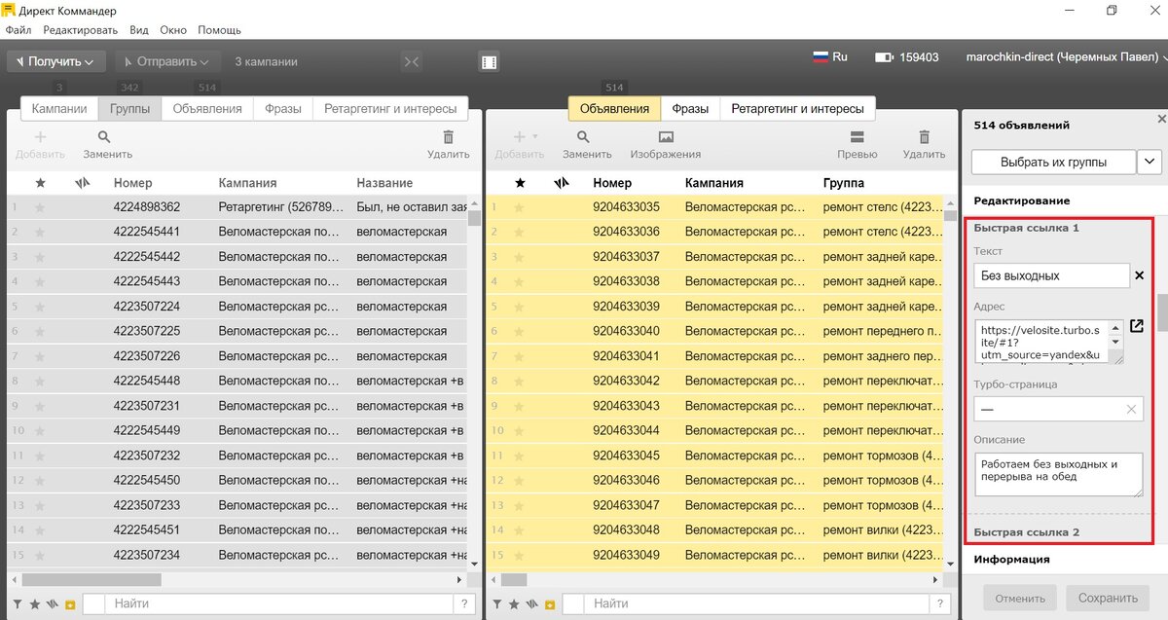Expand arrow next to Выбрать их группы
Viewport: 1168px width, 620px height.
[x=1149, y=162]
